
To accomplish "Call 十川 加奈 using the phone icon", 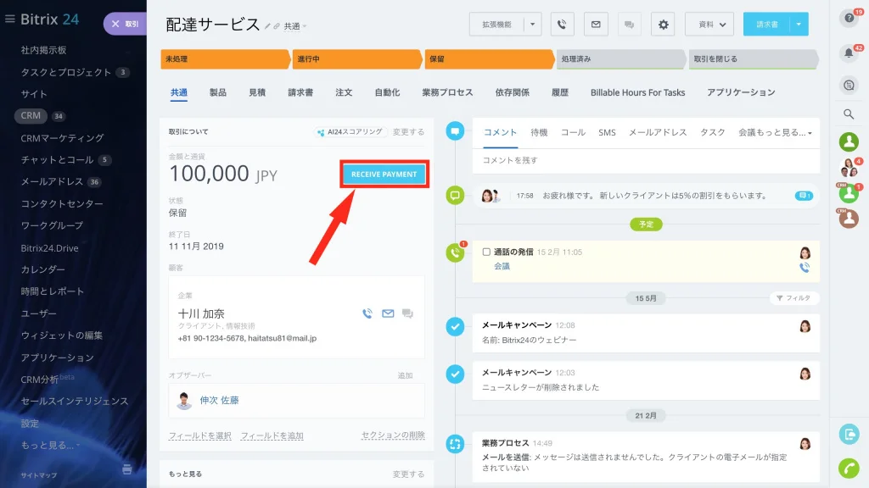I will point(367,313).
